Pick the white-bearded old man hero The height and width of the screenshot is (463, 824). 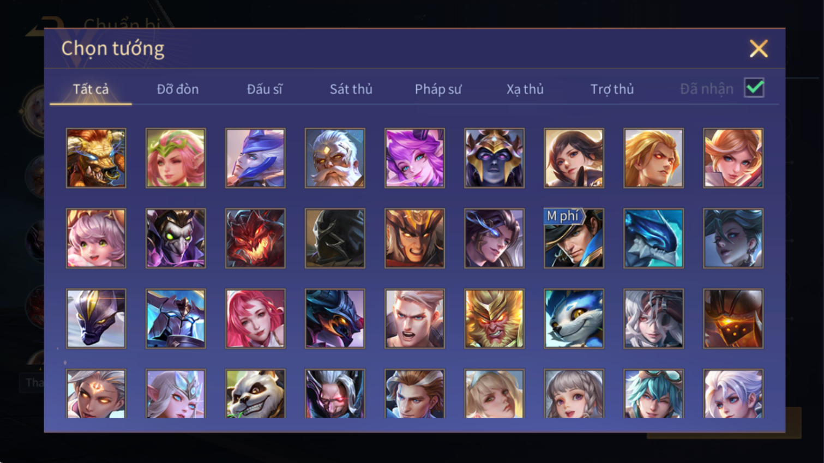(x=335, y=158)
